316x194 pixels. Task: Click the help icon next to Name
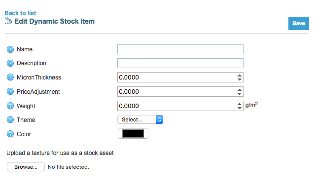[10, 49]
